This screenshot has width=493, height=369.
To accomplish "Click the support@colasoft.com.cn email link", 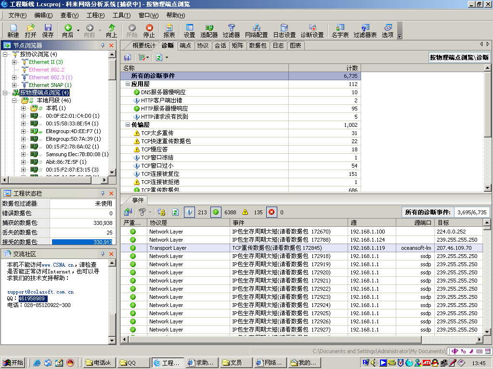I will point(40,292).
